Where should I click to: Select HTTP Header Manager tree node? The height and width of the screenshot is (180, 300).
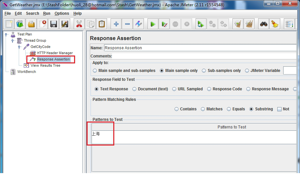(55, 53)
